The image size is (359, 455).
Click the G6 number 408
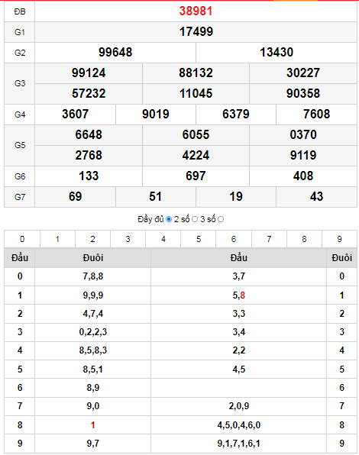point(303,176)
